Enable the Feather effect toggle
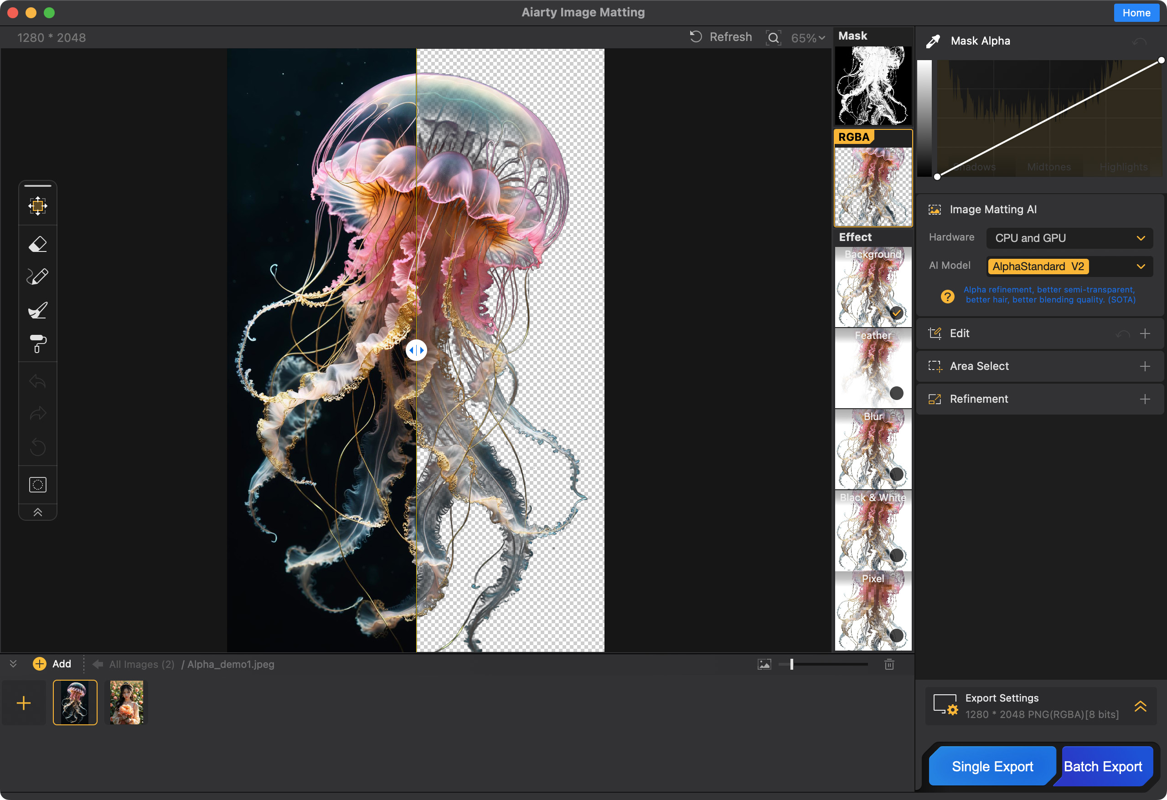Image resolution: width=1167 pixels, height=800 pixels. point(896,393)
